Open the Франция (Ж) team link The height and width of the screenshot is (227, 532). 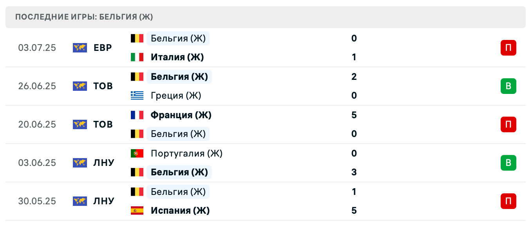point(181,115)
